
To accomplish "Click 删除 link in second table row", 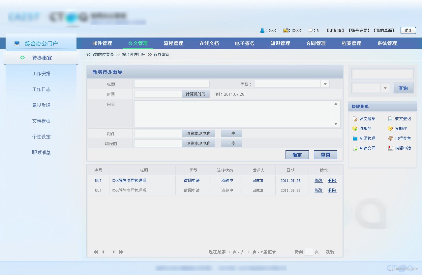I will [x=332, y=190].
